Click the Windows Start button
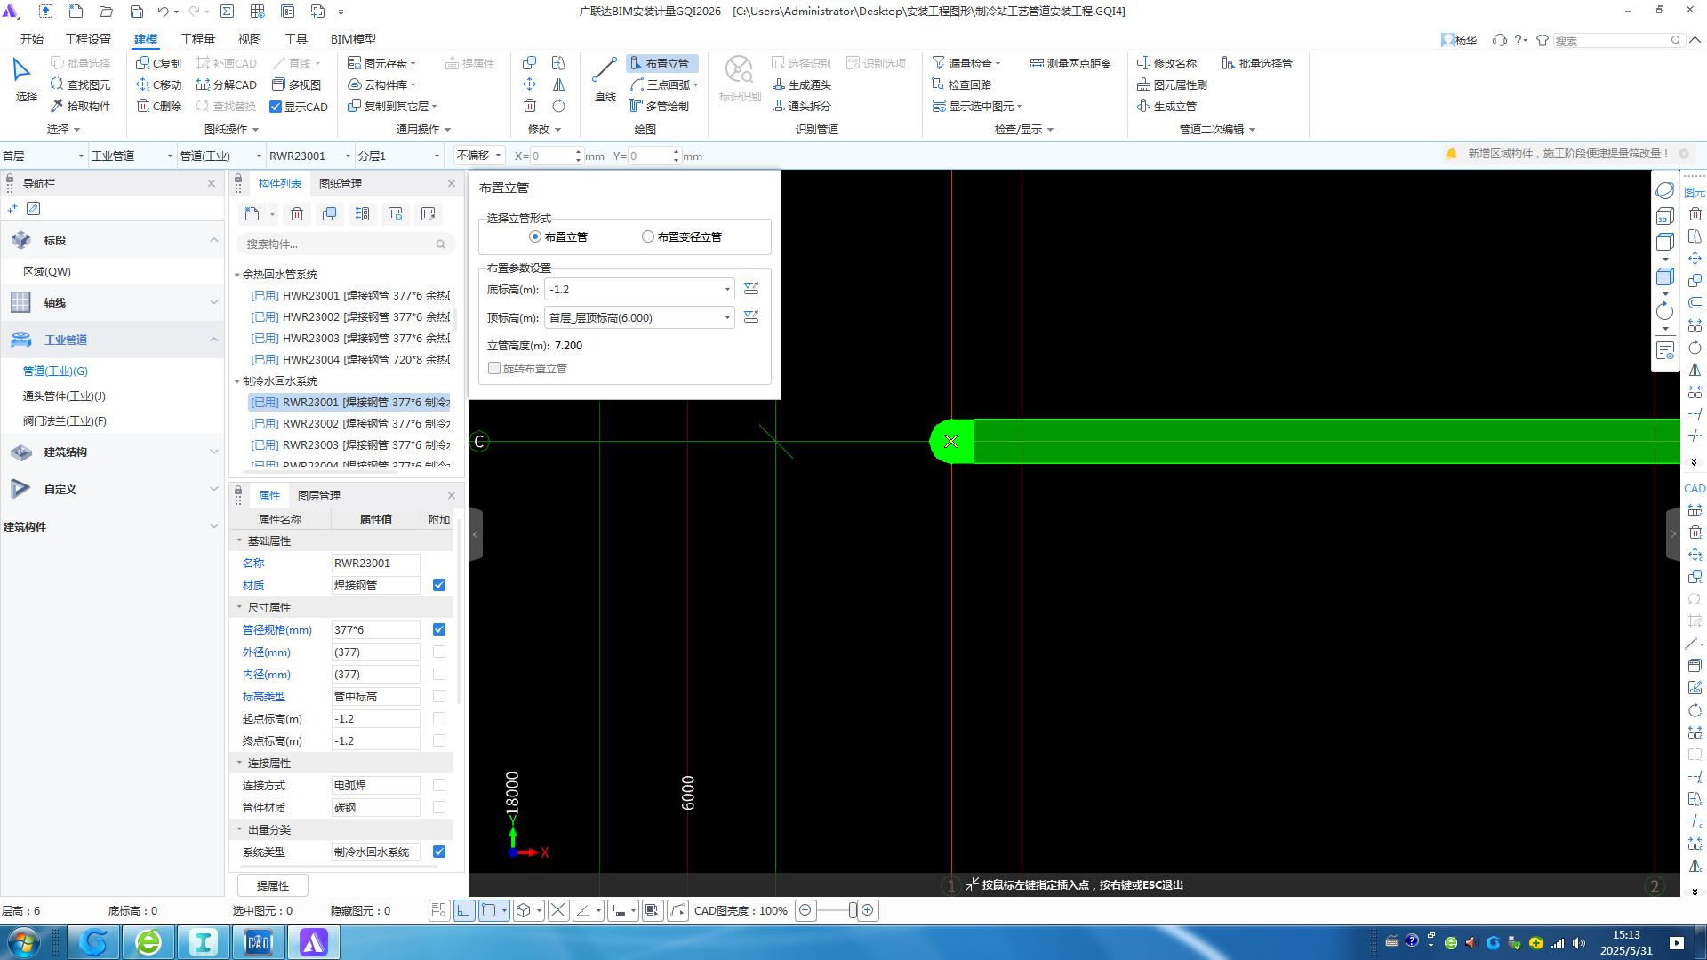The image size is (1707, 960). [x=23, y=942]
